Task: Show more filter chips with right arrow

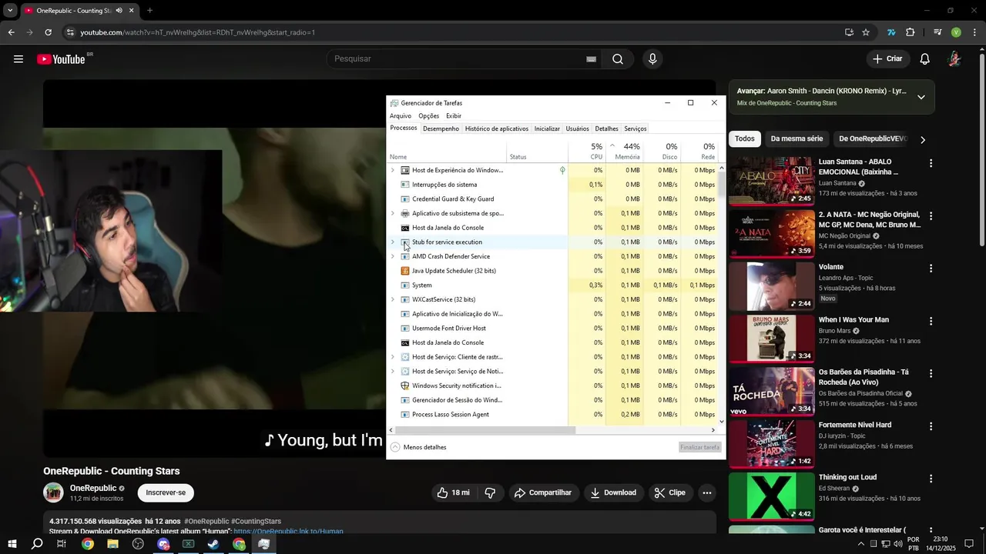Action: 923,139
